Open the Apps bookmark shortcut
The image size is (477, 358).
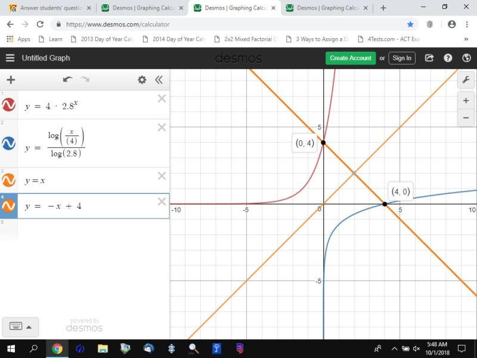pyautogui.click(x=18, y=39)
